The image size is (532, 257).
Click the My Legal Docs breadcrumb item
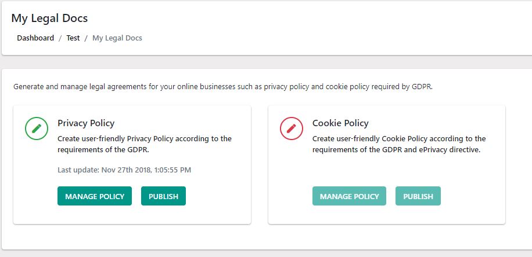(117, 38)
